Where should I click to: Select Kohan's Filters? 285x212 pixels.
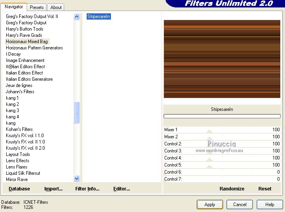tap(19, 129)
